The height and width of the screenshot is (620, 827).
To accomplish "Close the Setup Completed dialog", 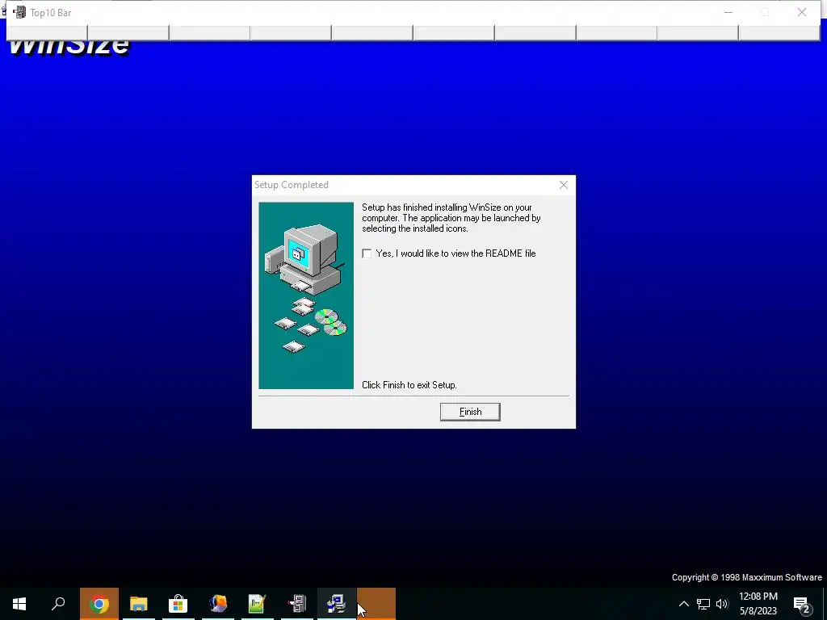I will coord(563,185).
